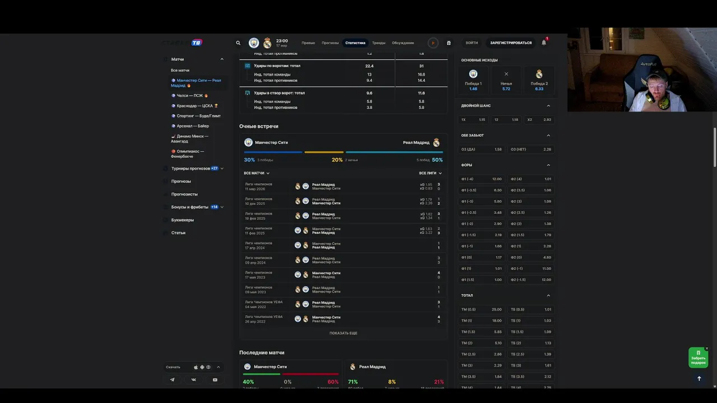Open Олимпиакос — Фенербахче match

(x=188, y=154)
